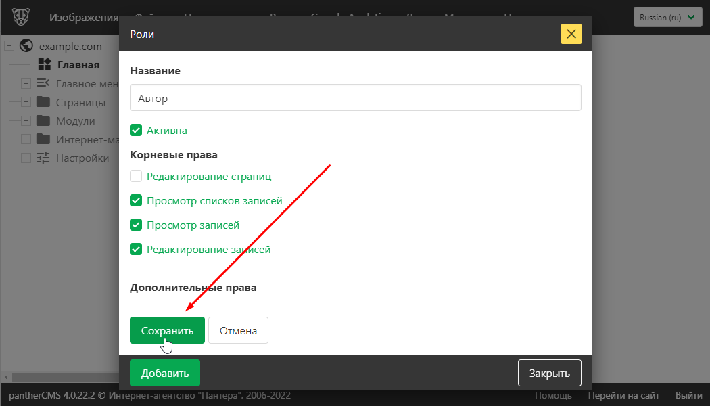
Task: Uncheck the Активна checkbox
Action: click(x=136, y=130)
